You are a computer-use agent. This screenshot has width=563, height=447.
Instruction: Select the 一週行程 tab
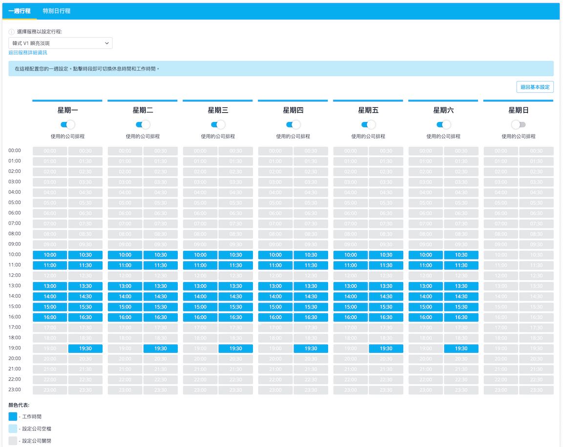coord(20,11)
